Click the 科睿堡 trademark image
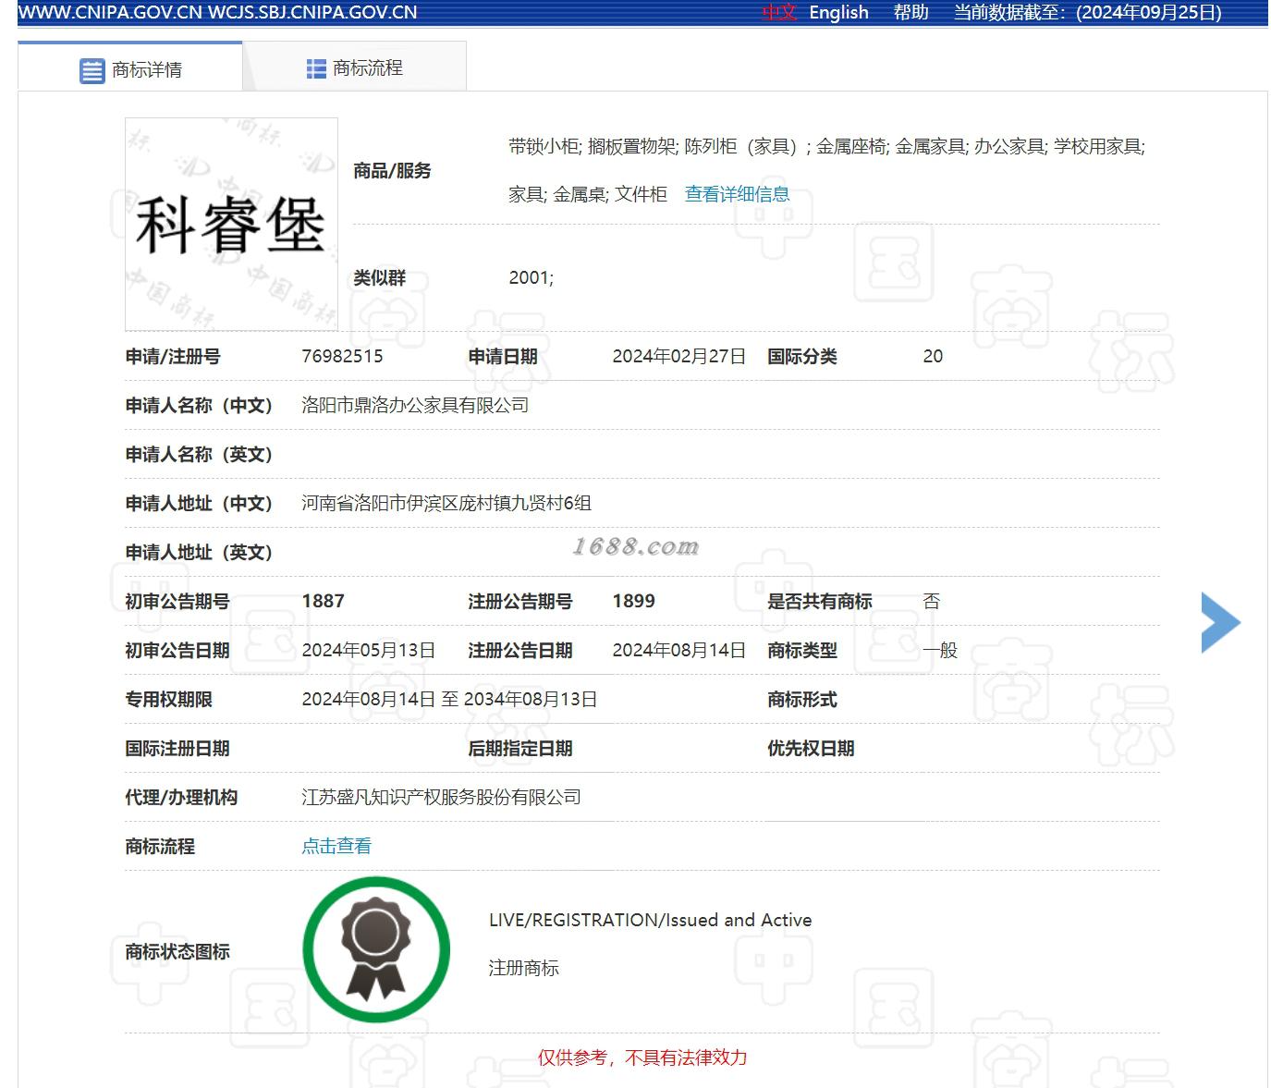 pyautogui.click(x=231, y=224)
